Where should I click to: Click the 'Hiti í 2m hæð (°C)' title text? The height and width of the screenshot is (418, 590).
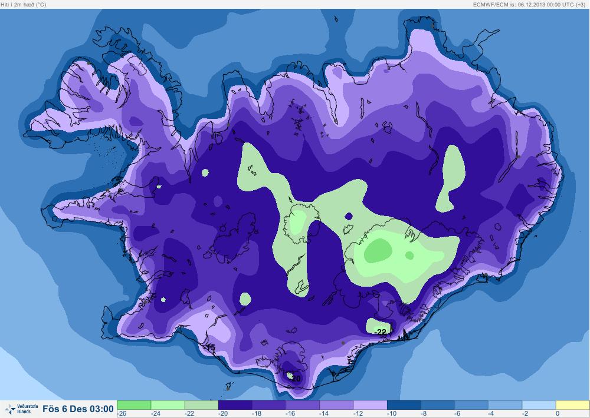(24, 5)
